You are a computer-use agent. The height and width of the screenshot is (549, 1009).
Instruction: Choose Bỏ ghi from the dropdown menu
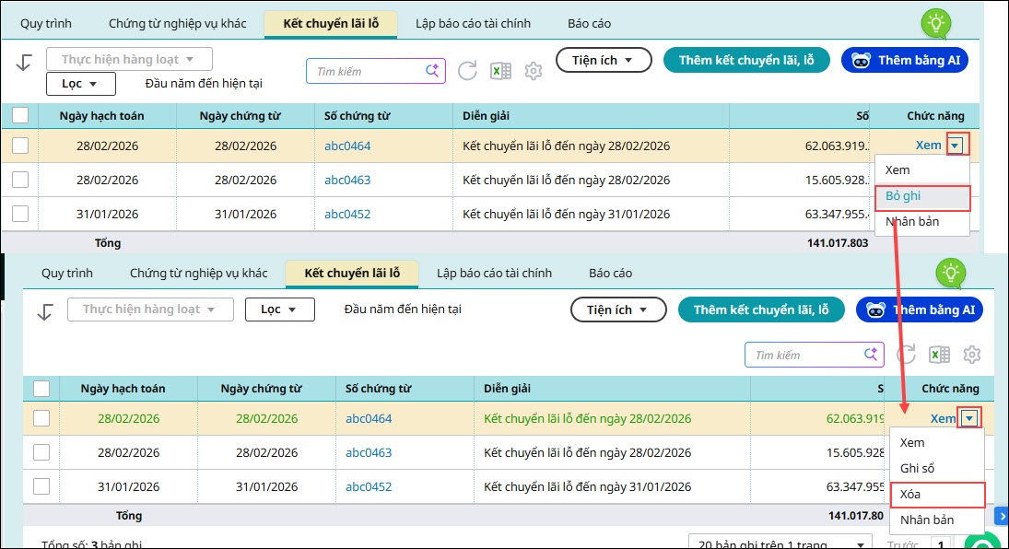pos(903,196)
